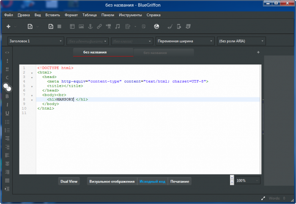Insert a link using chain icon

[99, 27]
